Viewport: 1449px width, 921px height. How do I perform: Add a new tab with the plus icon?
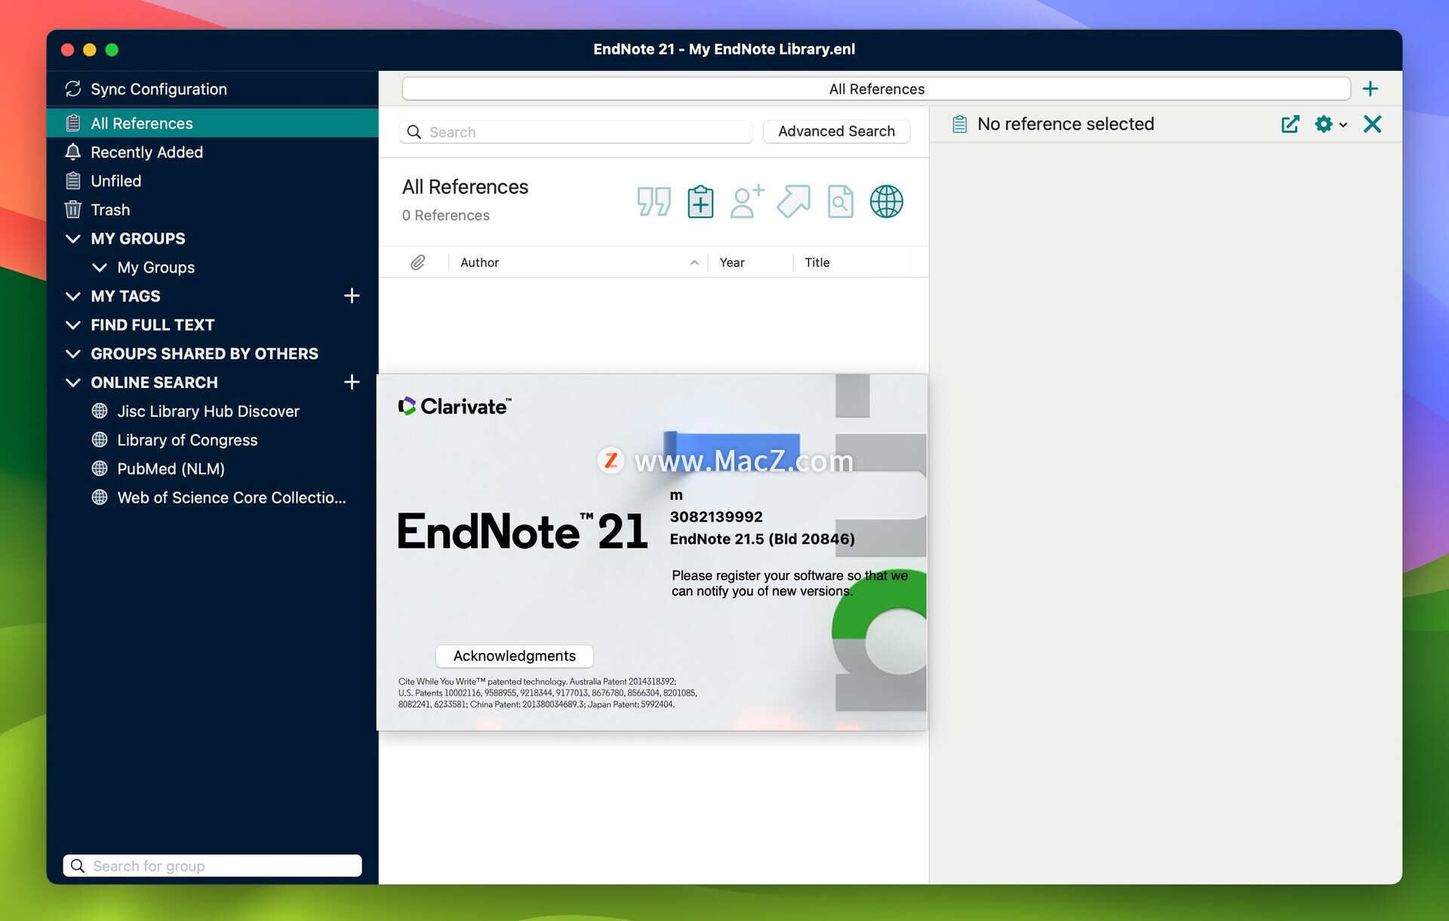pos(1371,89)
